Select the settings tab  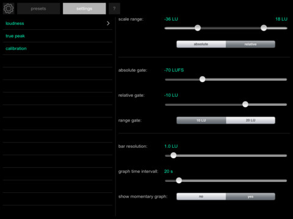[x=84, y=9]
